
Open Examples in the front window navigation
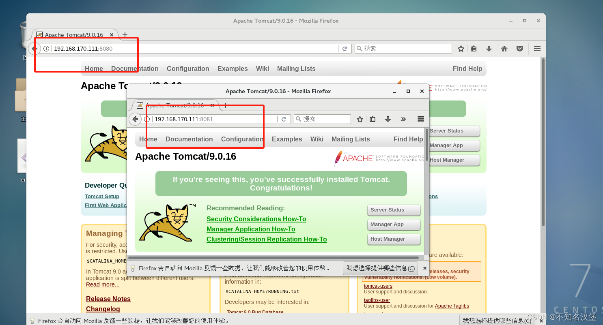[287, 139]
